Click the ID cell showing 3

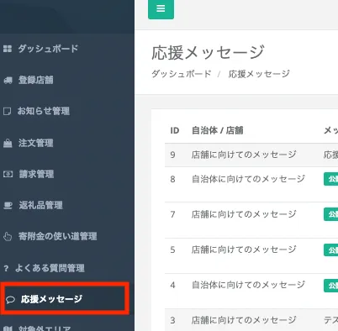pyautogui.click(x=172, y=320)
